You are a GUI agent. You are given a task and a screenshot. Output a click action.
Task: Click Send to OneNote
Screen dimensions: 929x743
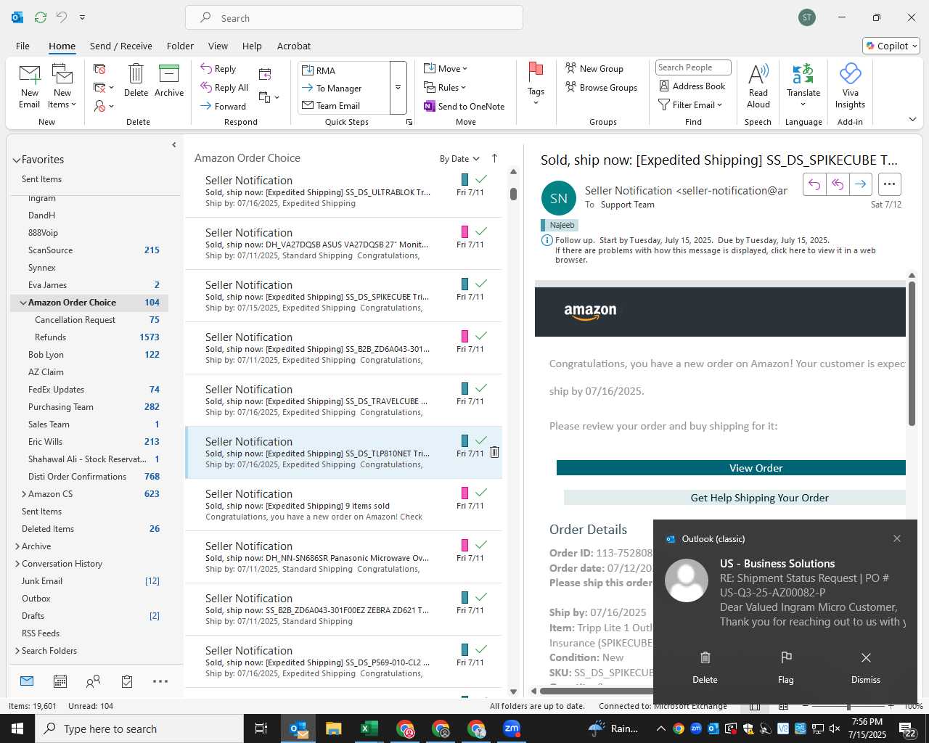point(464,106)
